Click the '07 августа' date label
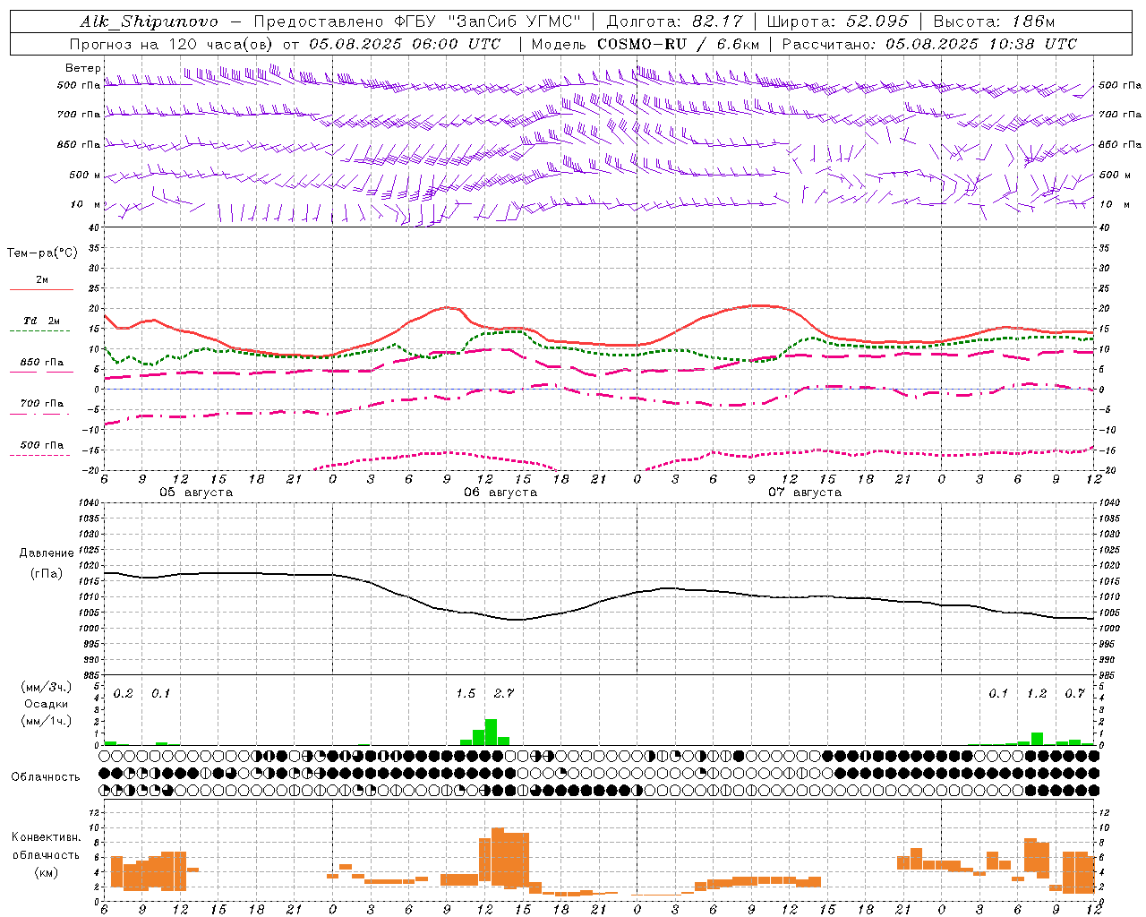The width and height of the screenshot is (1146, 917). click(805, 493)
